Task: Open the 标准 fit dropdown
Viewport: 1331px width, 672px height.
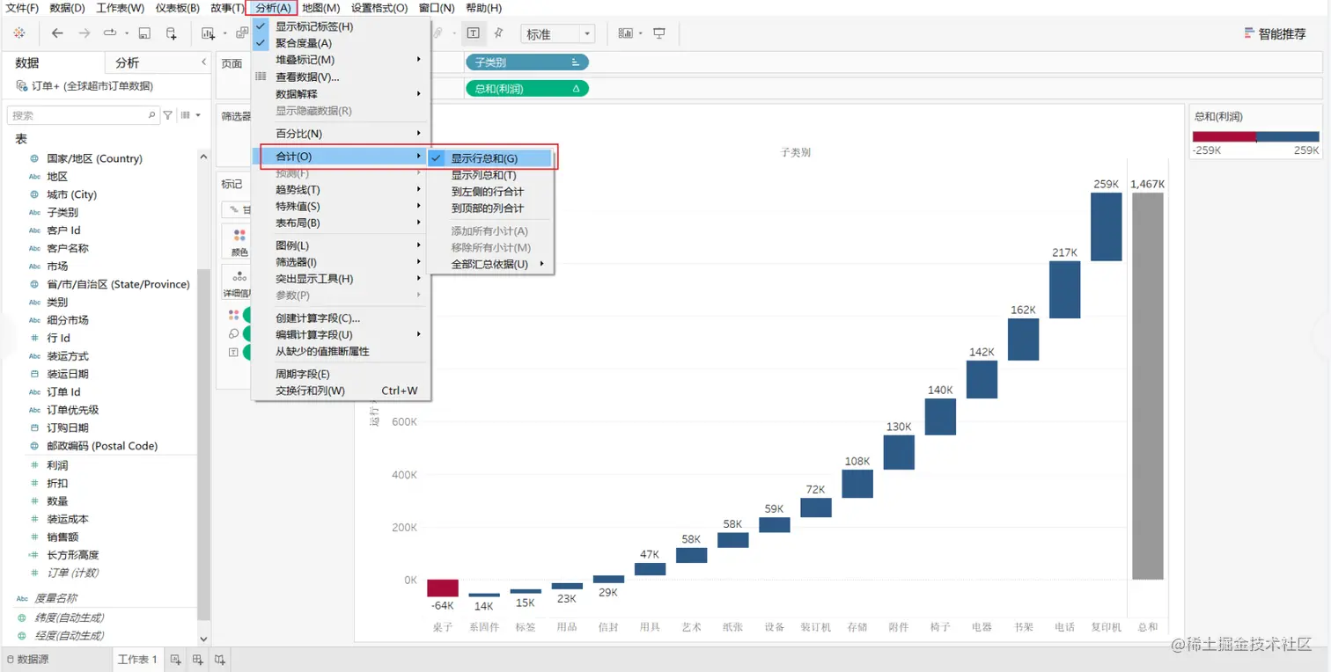Action: 557,34
